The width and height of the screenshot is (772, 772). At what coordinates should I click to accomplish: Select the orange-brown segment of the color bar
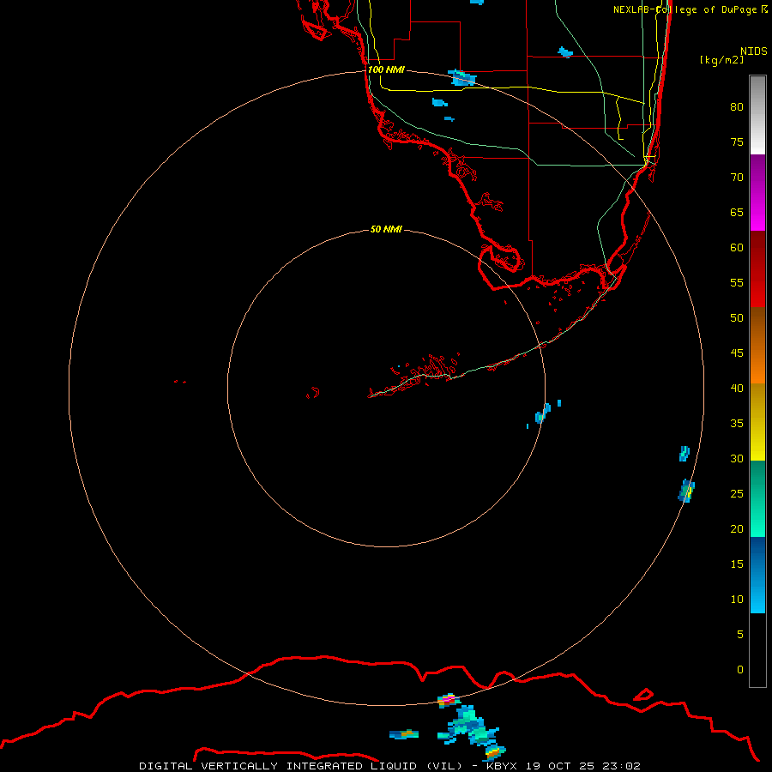757,346
